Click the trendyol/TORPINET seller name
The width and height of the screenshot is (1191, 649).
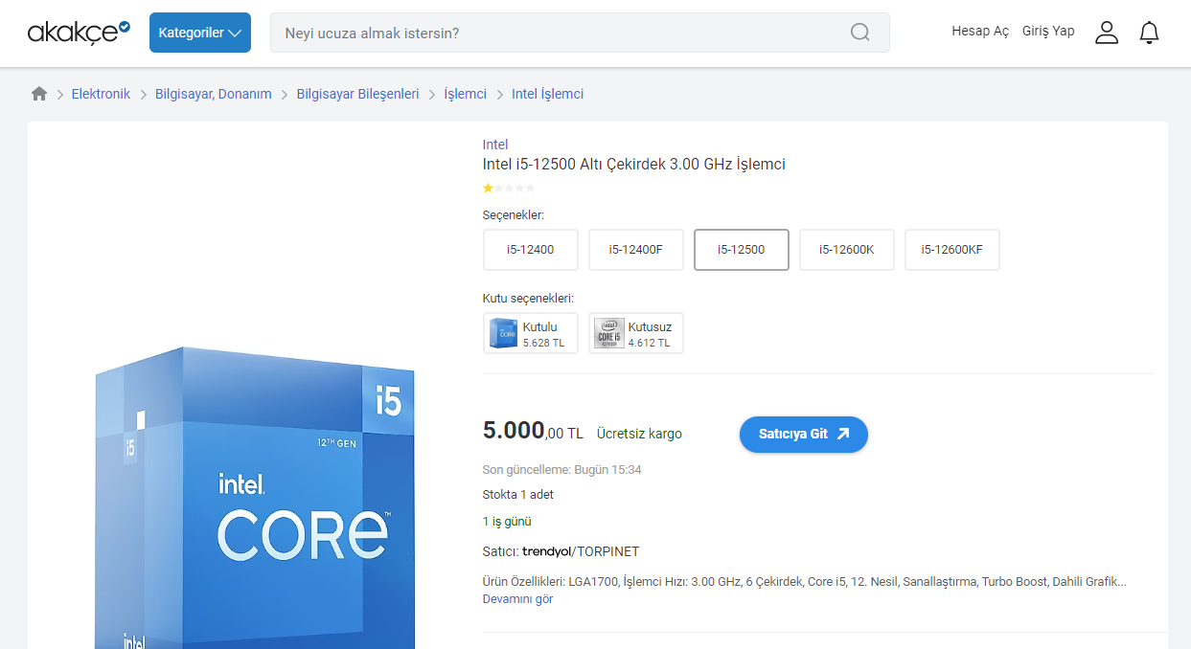click(581, 551)
